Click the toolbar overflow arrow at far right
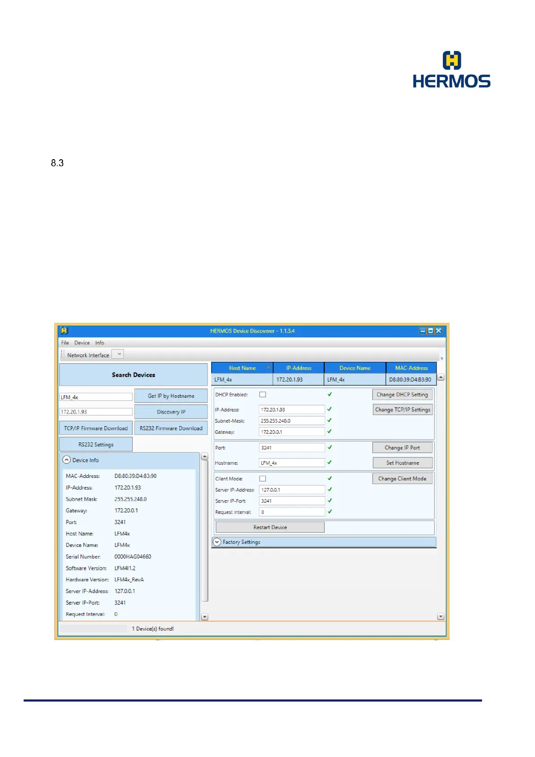535x757 pixels. click(x=442, y=358)
